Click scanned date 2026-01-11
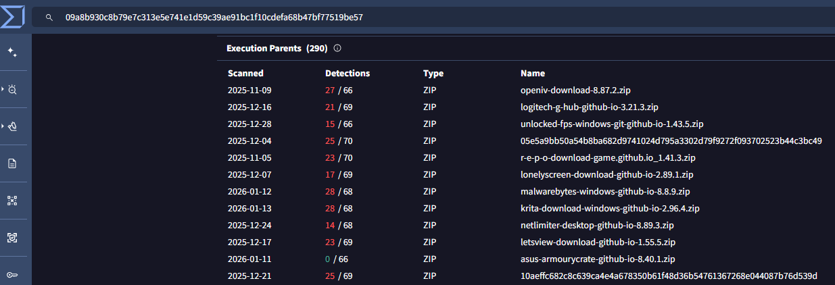 tap(249, 259)
